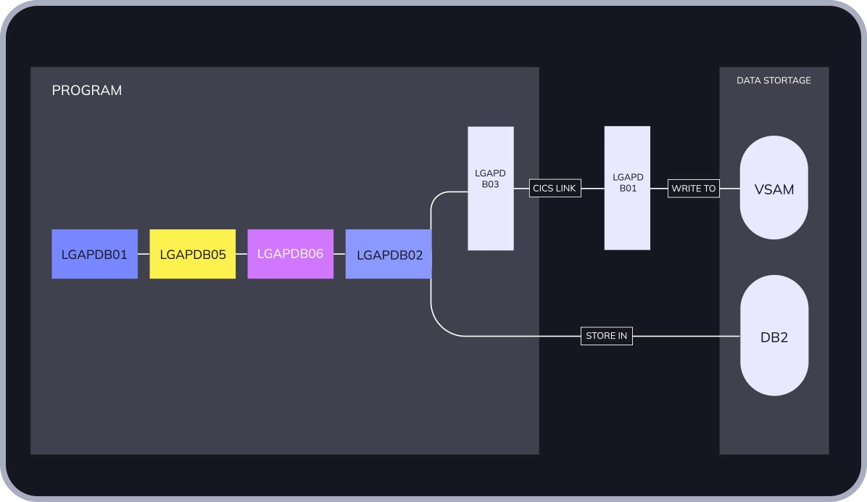Click the DB2 storage shape

click(774, 335)
